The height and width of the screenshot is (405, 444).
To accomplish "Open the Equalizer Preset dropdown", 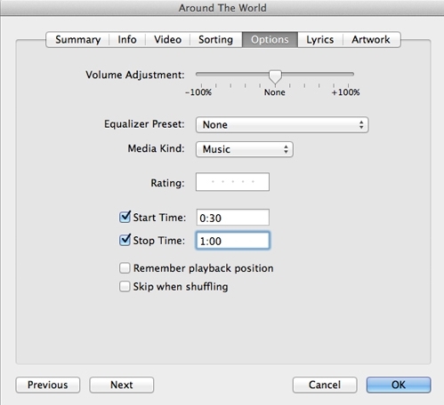I will (282, 124).
